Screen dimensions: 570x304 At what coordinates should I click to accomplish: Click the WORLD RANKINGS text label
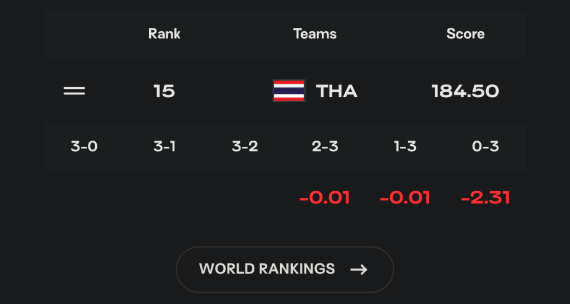click(267, 269)
